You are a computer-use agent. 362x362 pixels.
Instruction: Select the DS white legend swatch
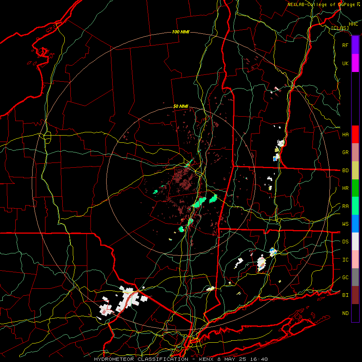click(x=355, y=241)
